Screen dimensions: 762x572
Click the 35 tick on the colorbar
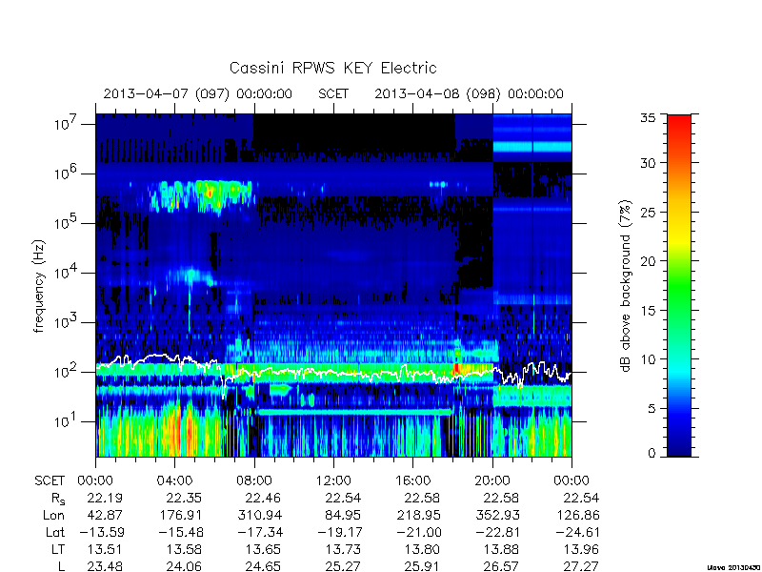point(649,117)
